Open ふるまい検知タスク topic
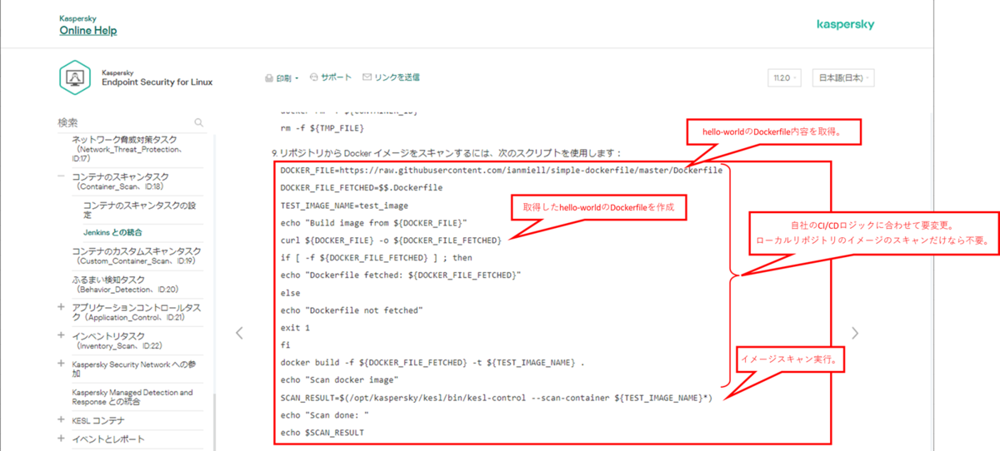 (125, 284)
